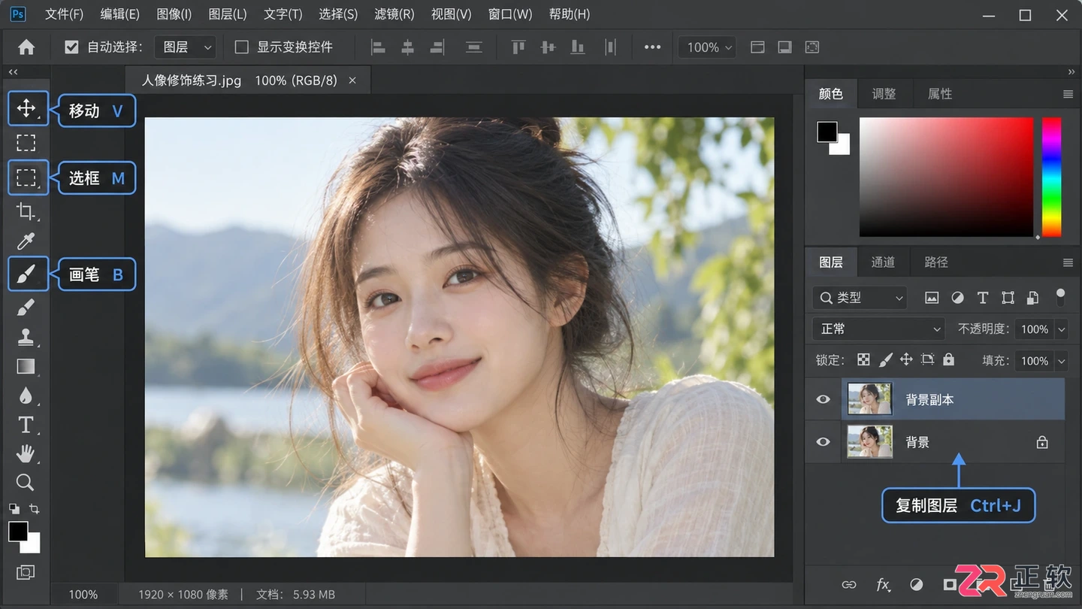Filter layers by type layers (T icon)
This screenshot has width=1082, height=609.
(x=982, y=298)
